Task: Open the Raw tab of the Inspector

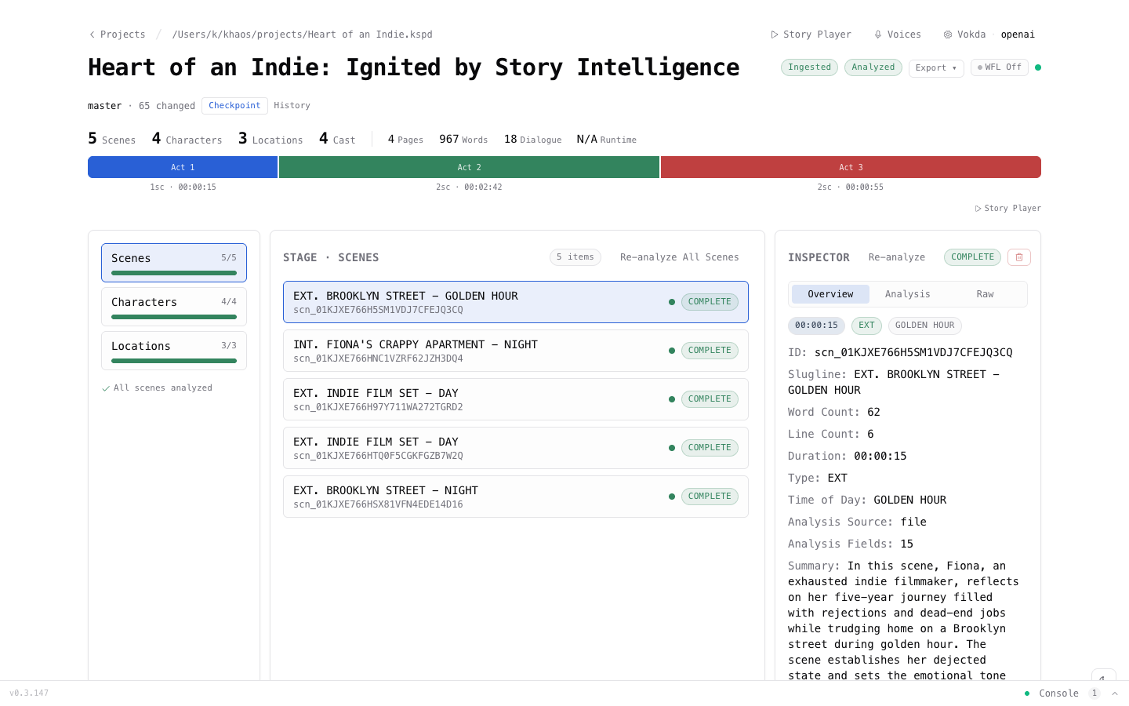Action: click(x=985, y=293)
